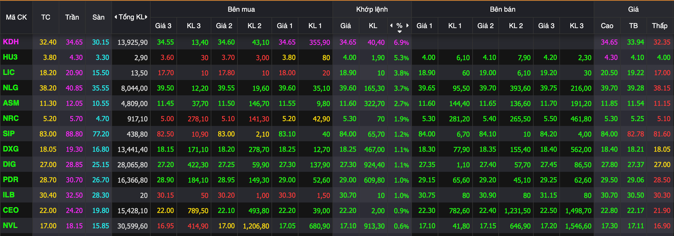Image resolution: width=674 pixels, height=236 pixels.
Task: Select the Khớp lệnh header group
Action: [x=372, y=9]
